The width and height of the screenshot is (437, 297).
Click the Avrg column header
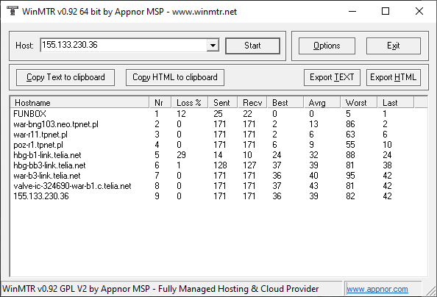tap(322, 102)
